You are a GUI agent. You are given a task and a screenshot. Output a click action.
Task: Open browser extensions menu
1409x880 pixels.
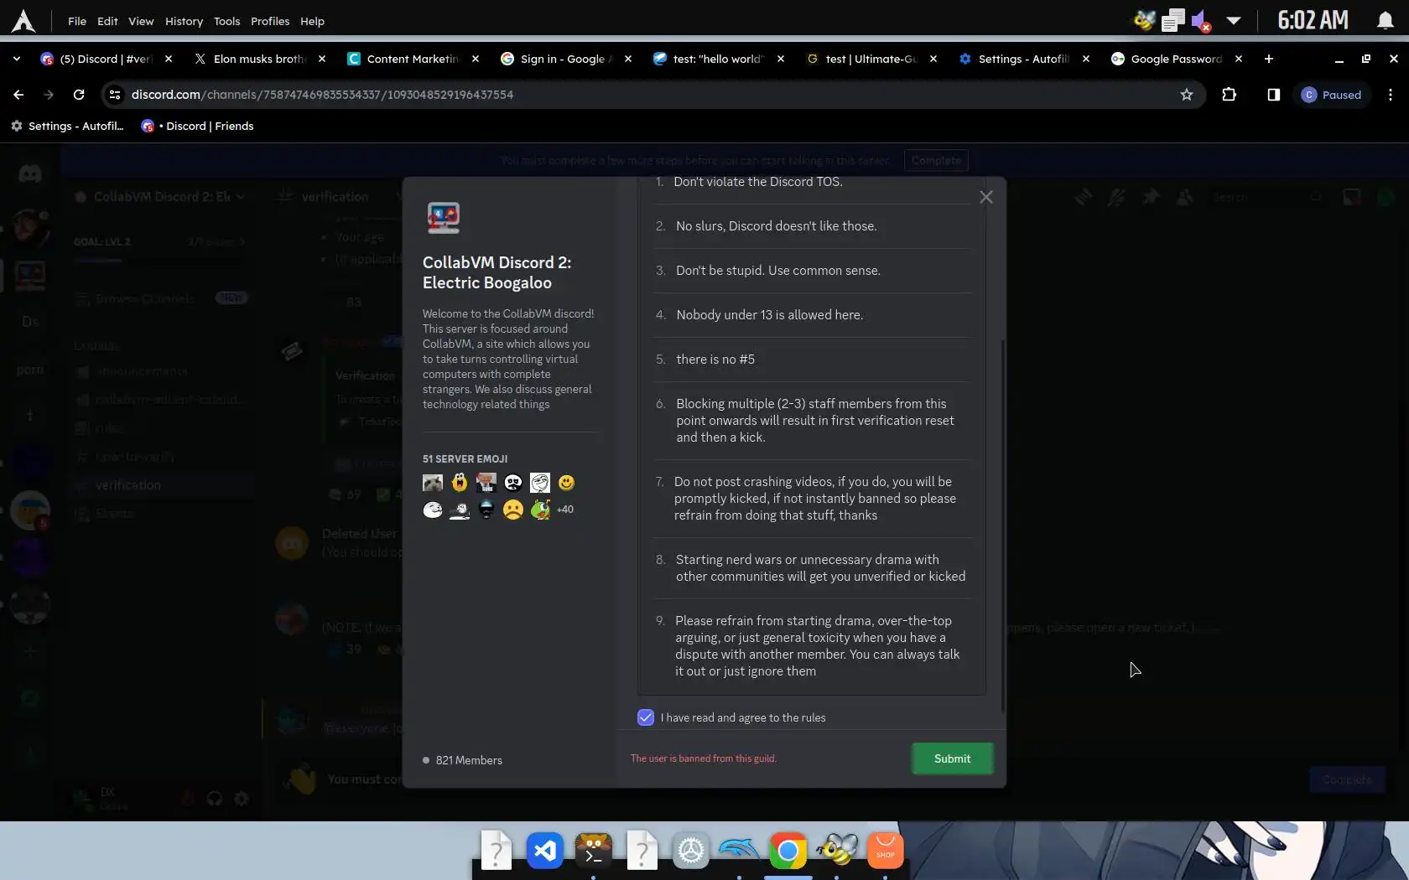1230,95
